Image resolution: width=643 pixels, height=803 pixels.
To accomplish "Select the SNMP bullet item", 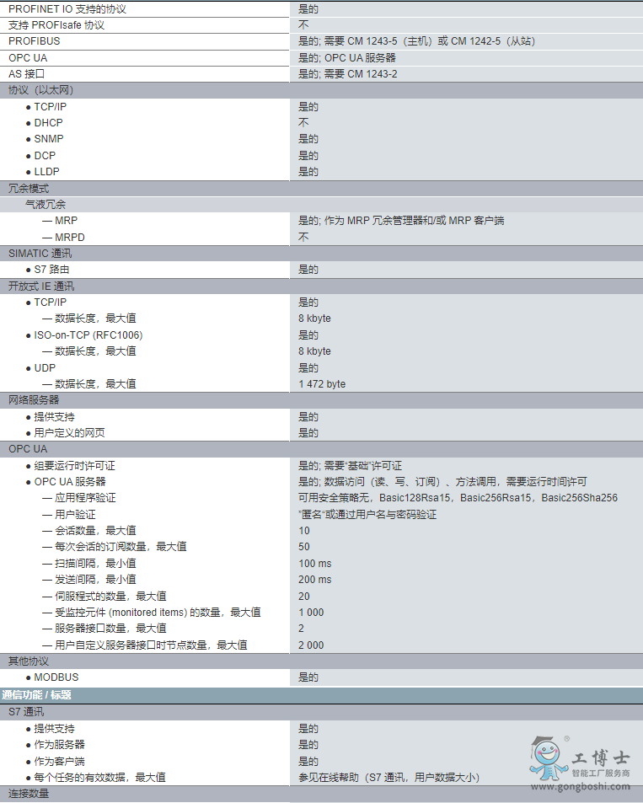I will [x=45, y=139].
